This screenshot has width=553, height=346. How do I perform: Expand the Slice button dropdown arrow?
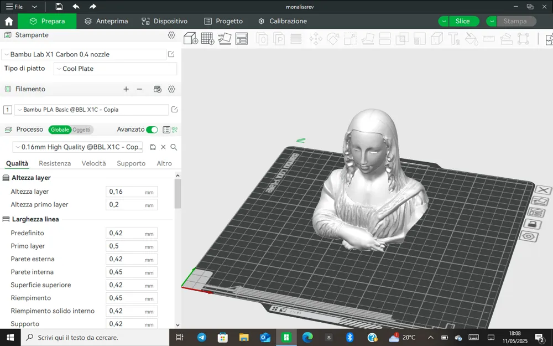[x=442, y=20]
